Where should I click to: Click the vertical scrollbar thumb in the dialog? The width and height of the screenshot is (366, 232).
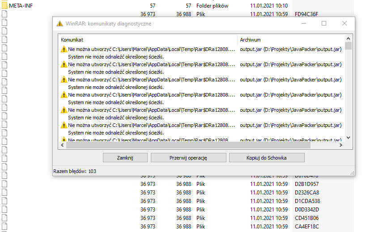pos(348,46)
